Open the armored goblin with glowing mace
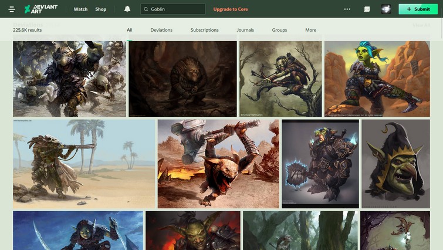 [320, 164]
